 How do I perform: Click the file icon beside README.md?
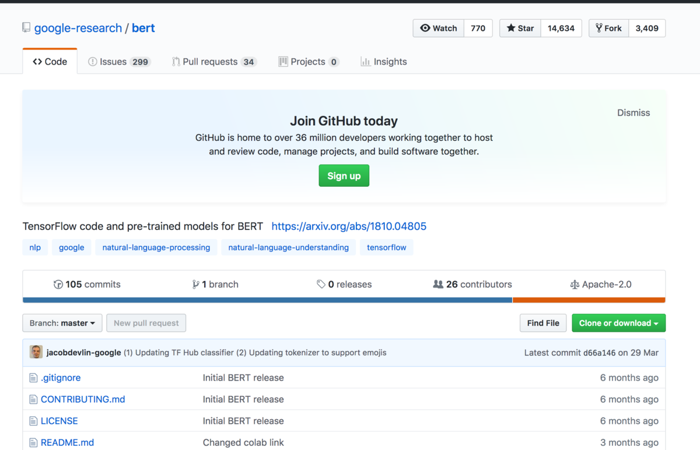(x=33, y=442)
